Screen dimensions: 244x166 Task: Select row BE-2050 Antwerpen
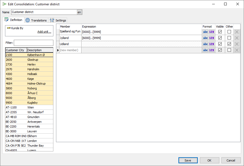pyautogui.click(x=29, y=122)
